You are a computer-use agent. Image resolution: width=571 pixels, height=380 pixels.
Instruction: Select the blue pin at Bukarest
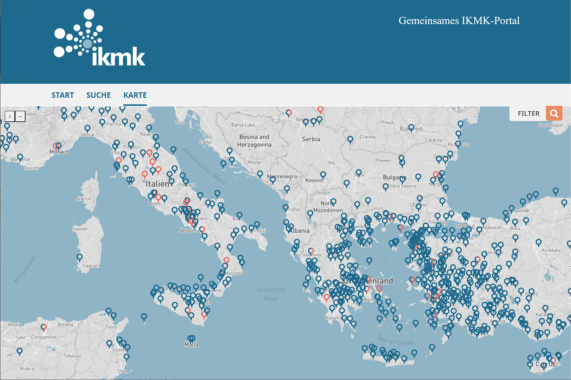coord(411,127)
